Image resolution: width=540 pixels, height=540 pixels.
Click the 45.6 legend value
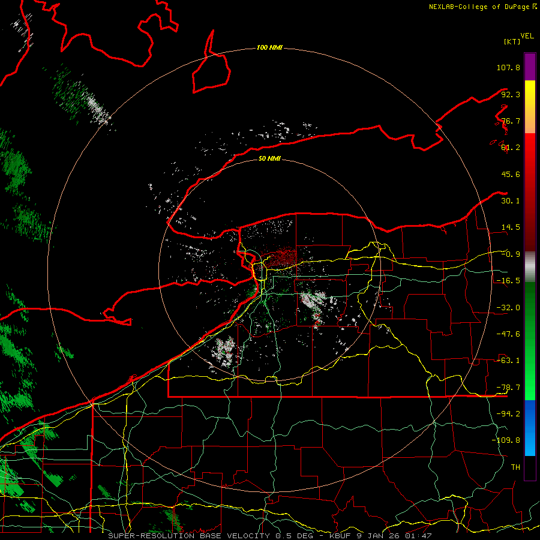511,174
